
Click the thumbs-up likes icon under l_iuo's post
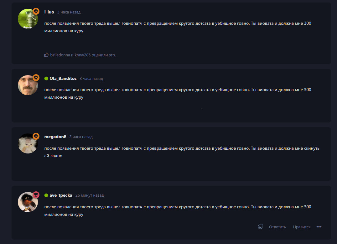coord(47,55)
